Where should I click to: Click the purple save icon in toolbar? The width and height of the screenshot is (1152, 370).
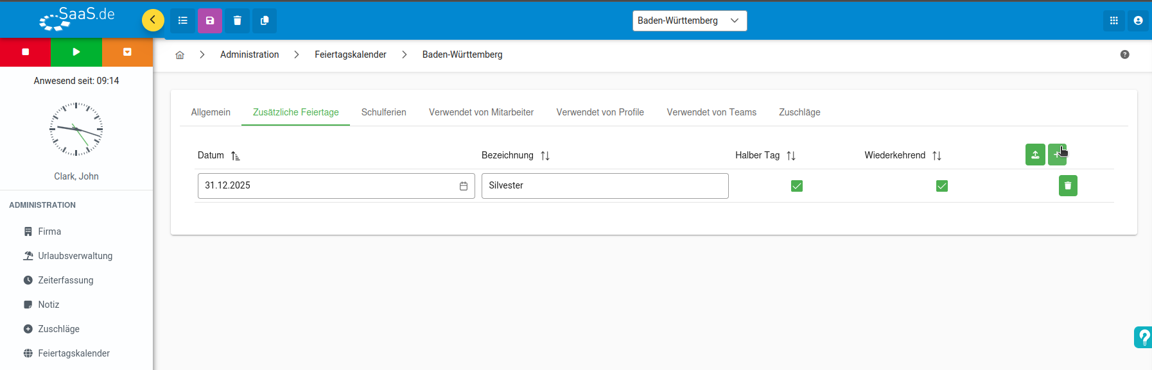point(210,21)
